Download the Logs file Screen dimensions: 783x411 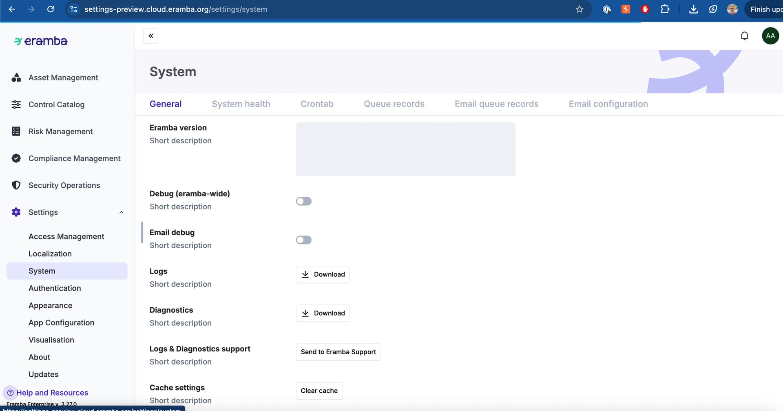tap(323, 274)
